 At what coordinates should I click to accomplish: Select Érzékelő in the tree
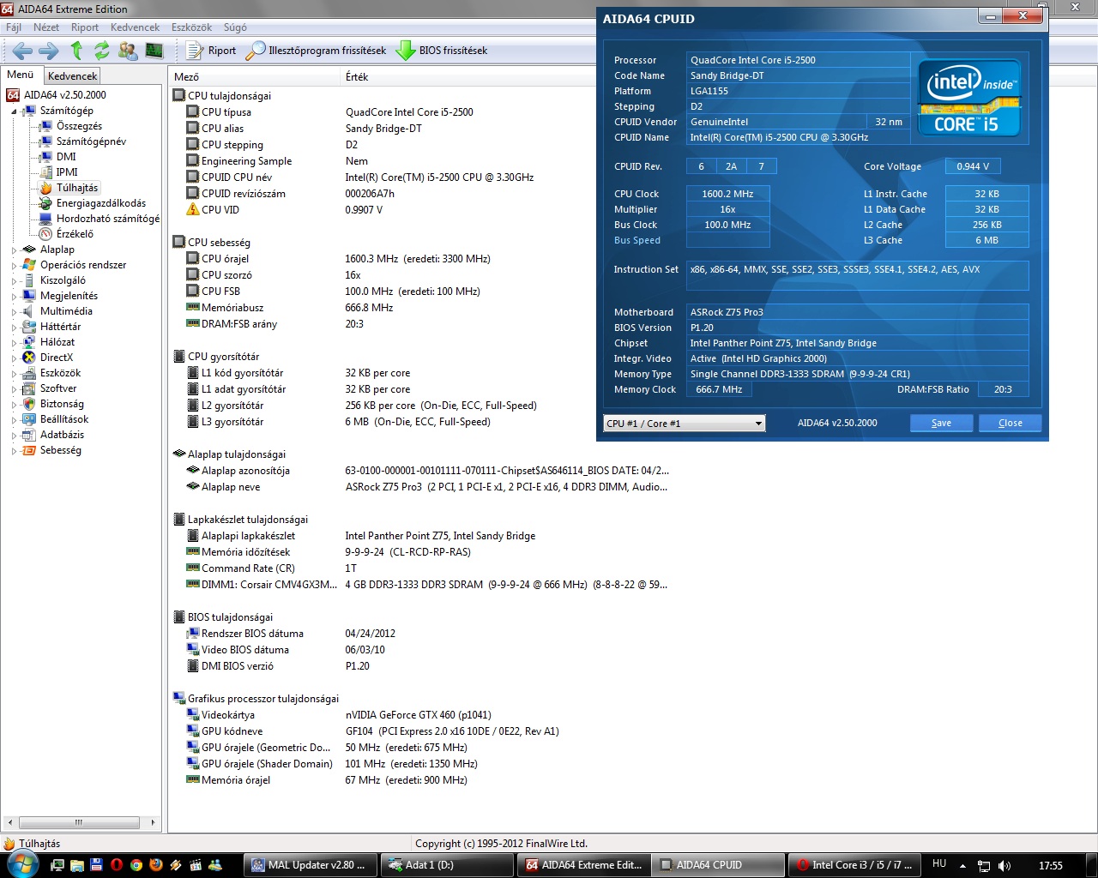75,234
